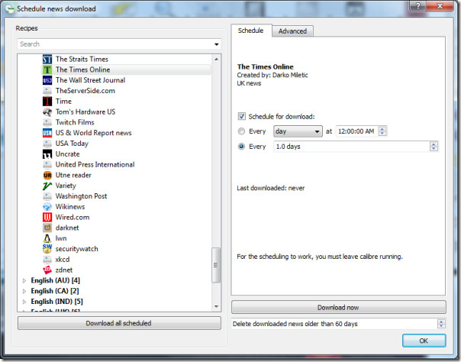Click the 12:00:00 AM time field
This screenshot has width=461, height=362.
pos(357,131)
